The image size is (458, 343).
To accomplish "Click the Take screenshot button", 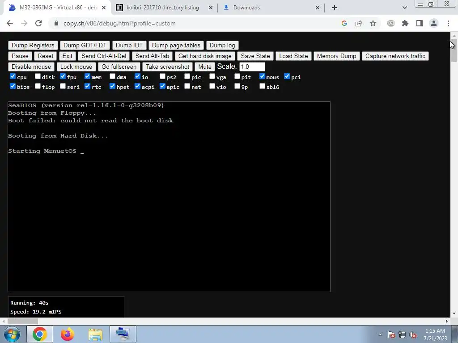I will pyautogui.click(x=168, y=67).
